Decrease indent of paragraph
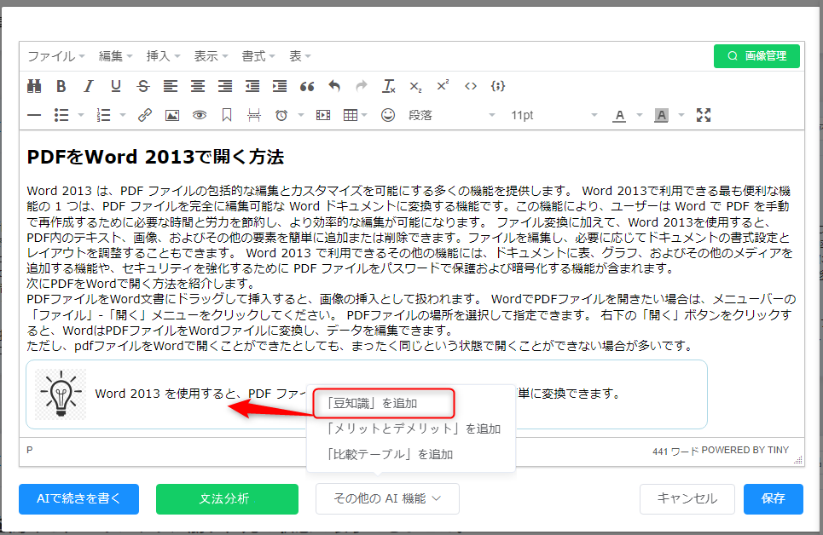 point(252,86)
